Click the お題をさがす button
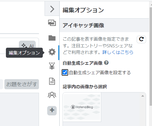The height and width of the screenshot is (126, 152). pyautogui.click(x=22, y=84)
